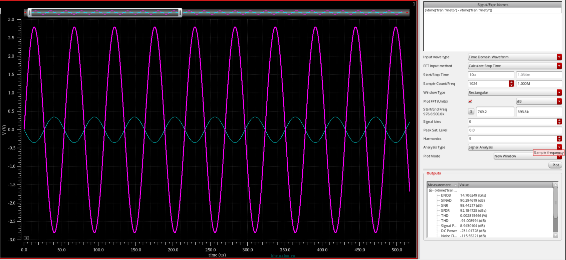
Task: Collapse the vtime('tran results tree node
Action: (431, 190)
